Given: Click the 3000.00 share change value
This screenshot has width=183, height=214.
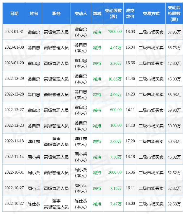Looking at the screenshot, I should click(x=115, y=172).
